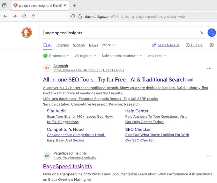Switch to the Videos tab
The image size is (217, 183).
(79, 45)
